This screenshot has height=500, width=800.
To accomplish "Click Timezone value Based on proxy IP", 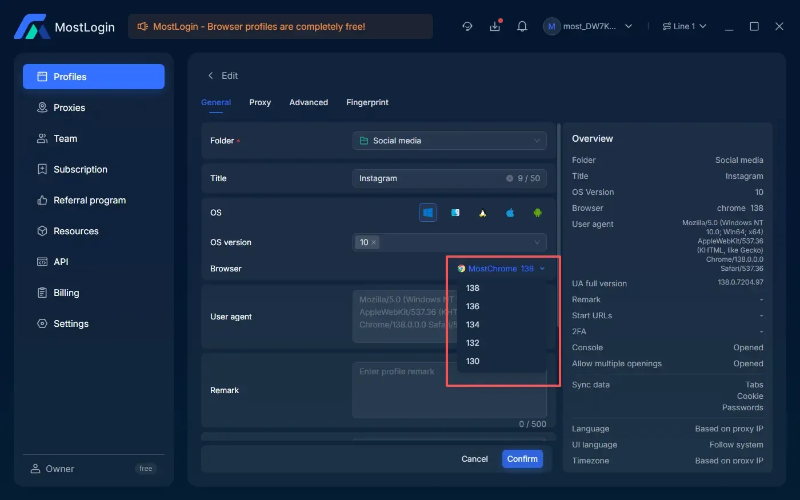I will click(x=729, y=461).
